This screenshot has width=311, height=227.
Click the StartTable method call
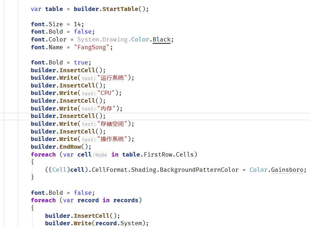[x=120, y=9]
